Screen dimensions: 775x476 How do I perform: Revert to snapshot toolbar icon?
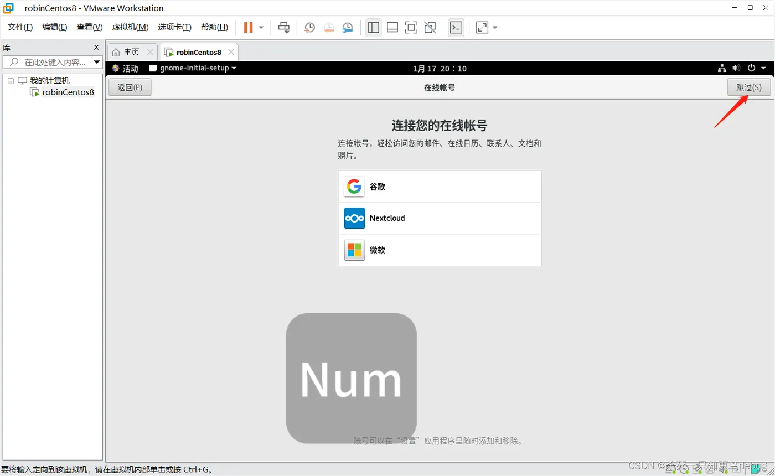[x=329, y=27]
